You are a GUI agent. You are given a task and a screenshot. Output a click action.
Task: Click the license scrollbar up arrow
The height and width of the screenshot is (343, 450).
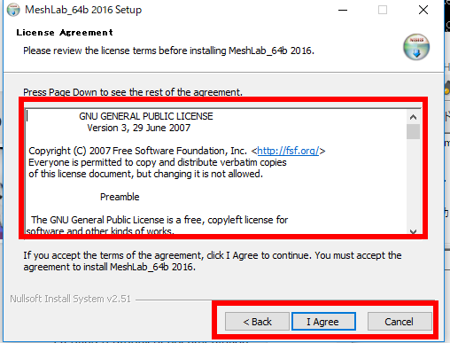coord(413,117)
